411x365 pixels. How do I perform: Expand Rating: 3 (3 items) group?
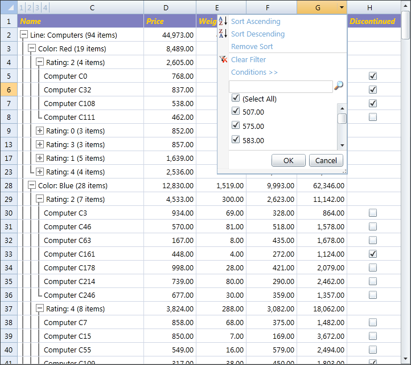pyautogui.click(x=40, y=144)
